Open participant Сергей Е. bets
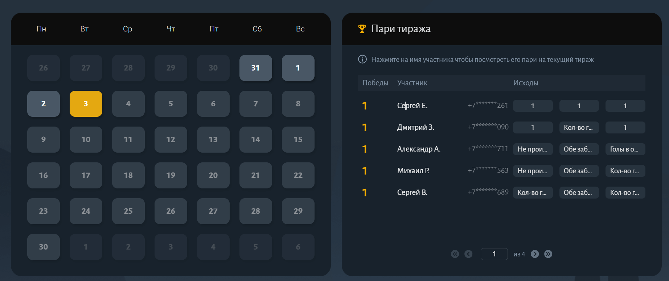This screenshot has height=281, width=669. tap(412, 106)
